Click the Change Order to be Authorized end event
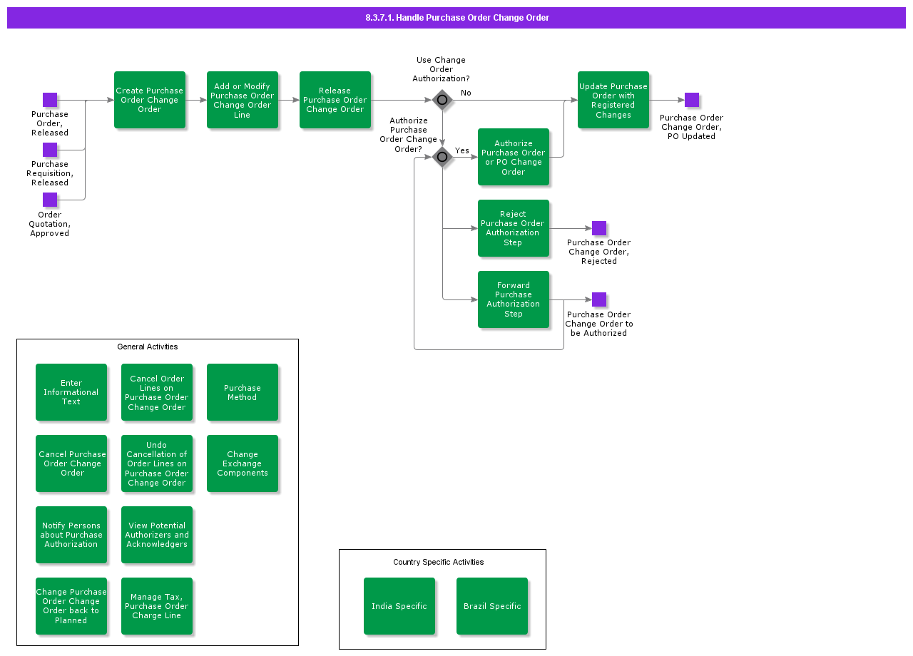This screenshot has width=913, height=656. click(599, 299)
